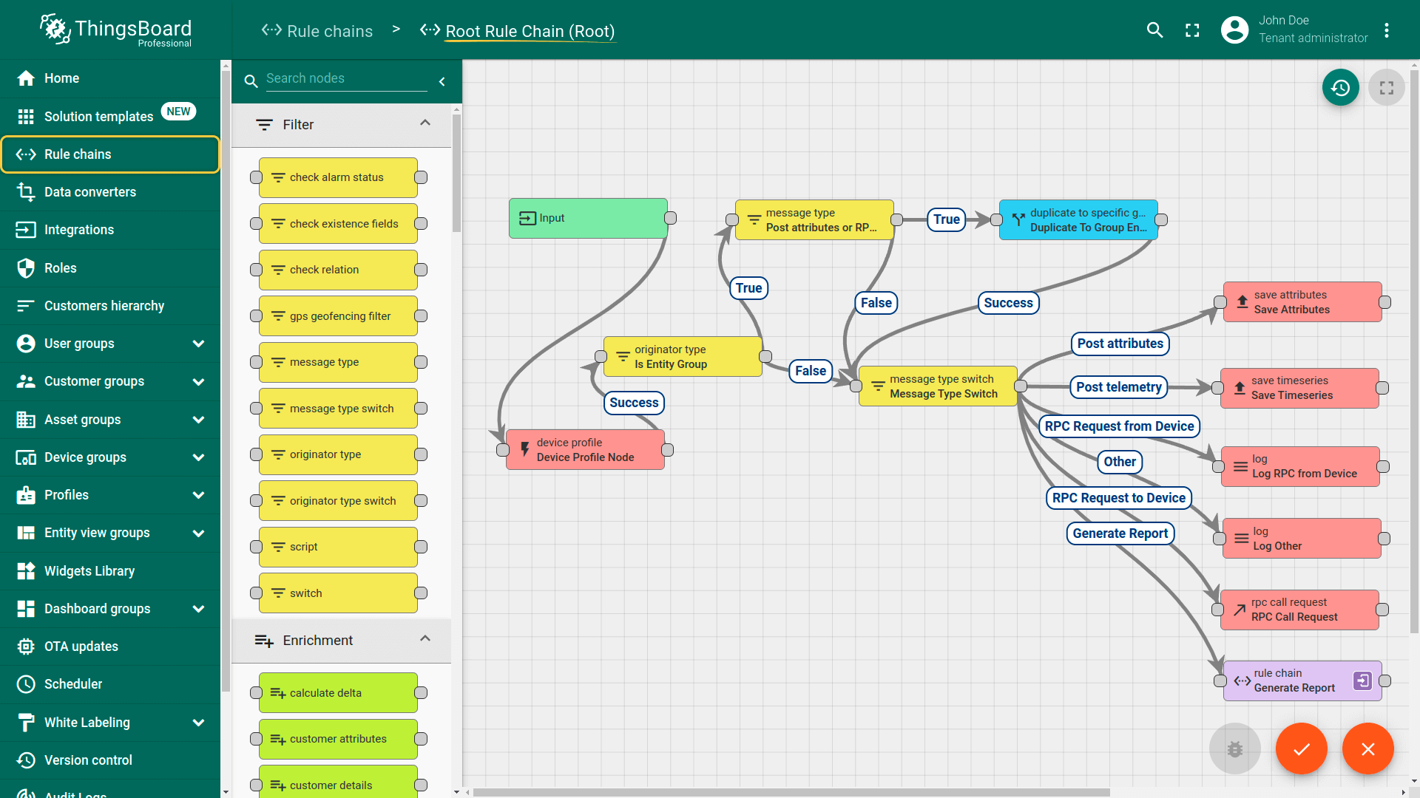The width and height of the screenshot is (1420, 798).
Task: Expand the Device groups menu
Action: point(198,457)
